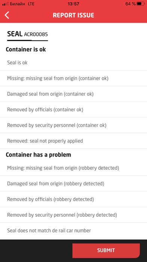Pick 'Seal does not match de rail car number'
The image size is (147, 262).
click(73, 231)
